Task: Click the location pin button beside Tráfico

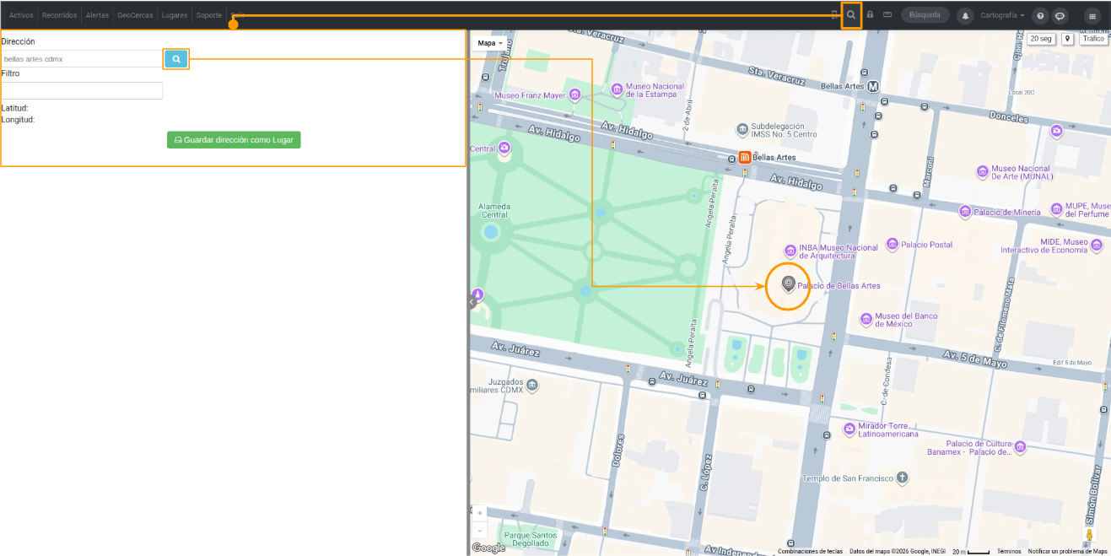Action: (1067, 39)
